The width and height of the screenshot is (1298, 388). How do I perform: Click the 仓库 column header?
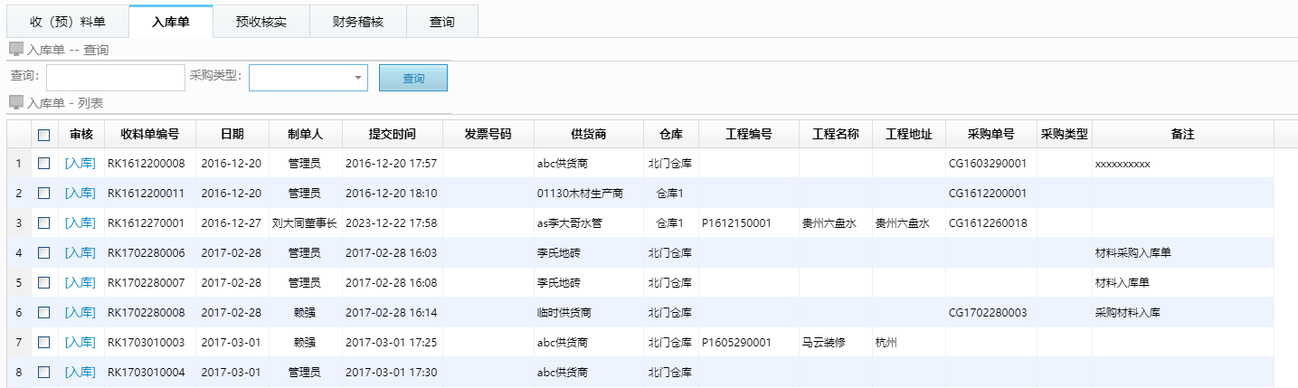tap(671, 134)
